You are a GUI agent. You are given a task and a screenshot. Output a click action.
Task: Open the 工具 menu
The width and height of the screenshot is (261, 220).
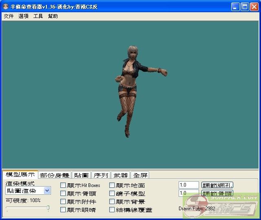[38, 16]
